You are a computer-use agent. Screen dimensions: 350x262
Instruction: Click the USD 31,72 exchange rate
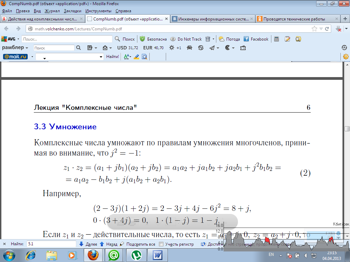(x=128, y=48)
